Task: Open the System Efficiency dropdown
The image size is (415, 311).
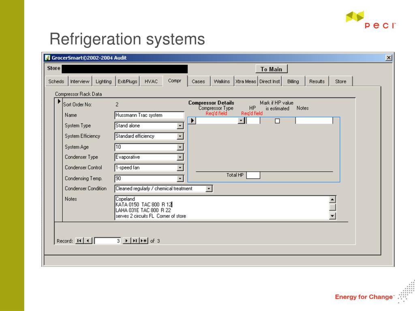Action: 180,136
